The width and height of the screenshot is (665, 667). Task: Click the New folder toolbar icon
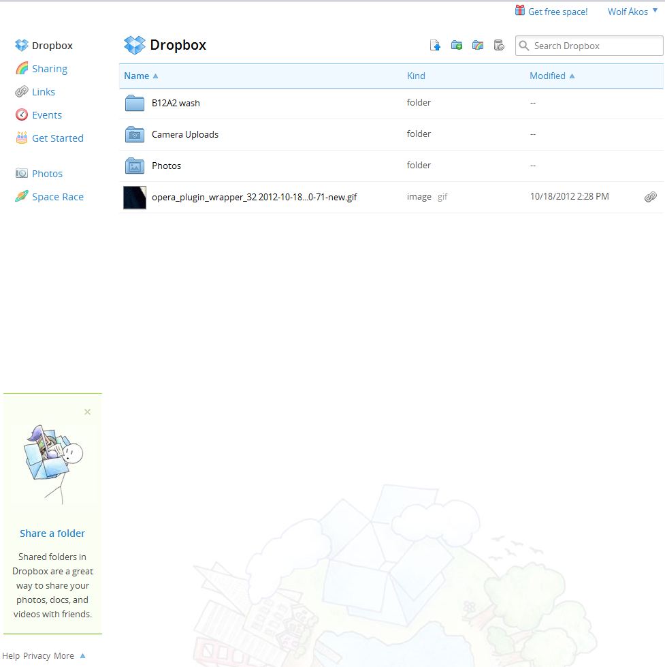(456, 45)
